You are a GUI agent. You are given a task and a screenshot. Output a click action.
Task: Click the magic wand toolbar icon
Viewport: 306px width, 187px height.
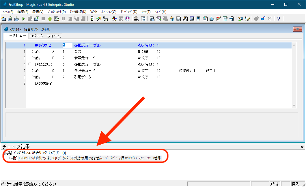pyautogui.click(x=99, y=19)
